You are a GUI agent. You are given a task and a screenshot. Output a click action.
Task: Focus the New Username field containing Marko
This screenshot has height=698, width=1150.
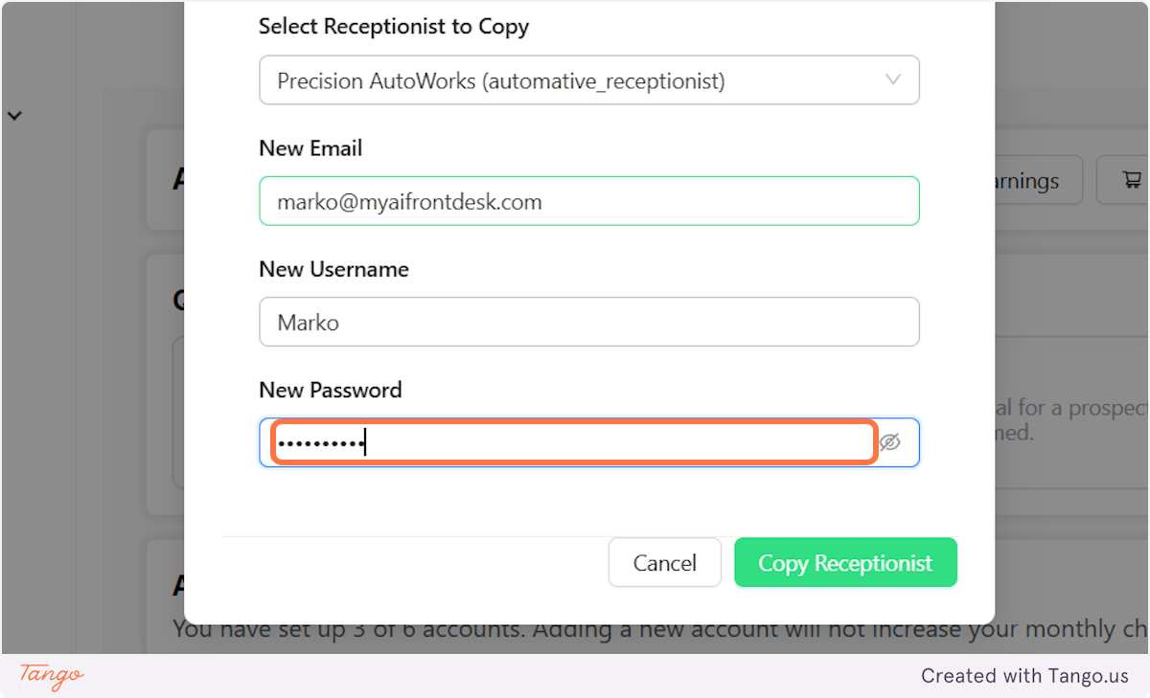[x=589, y=322]
